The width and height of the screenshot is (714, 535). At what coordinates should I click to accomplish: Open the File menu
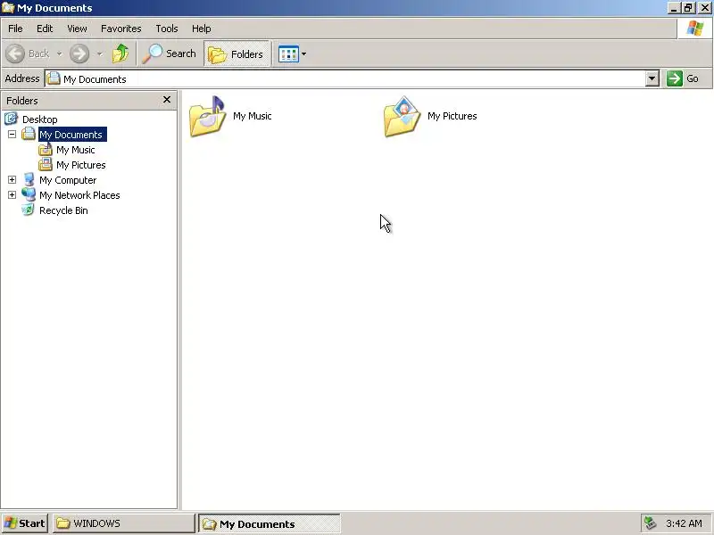(x=15, y=29)
